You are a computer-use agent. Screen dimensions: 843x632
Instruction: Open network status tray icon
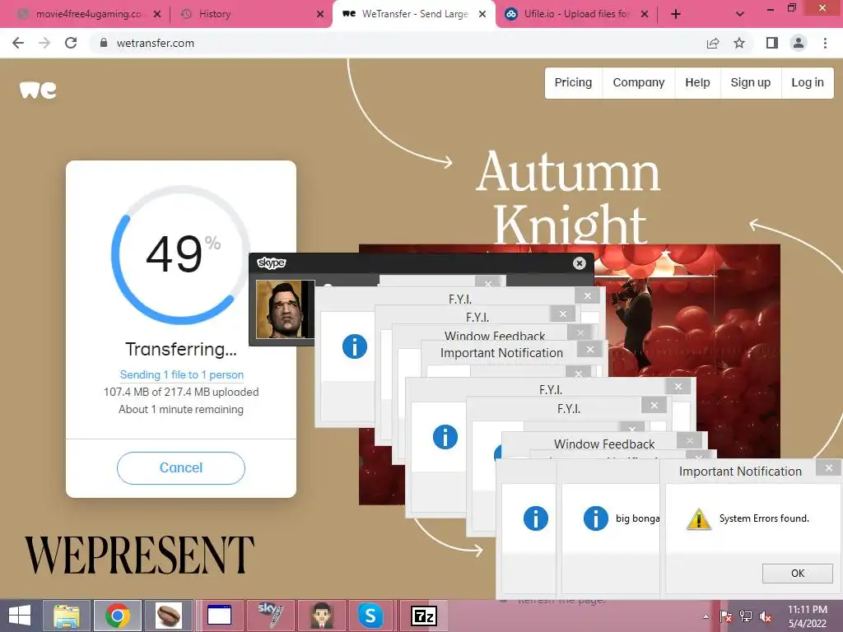point(746,616)
